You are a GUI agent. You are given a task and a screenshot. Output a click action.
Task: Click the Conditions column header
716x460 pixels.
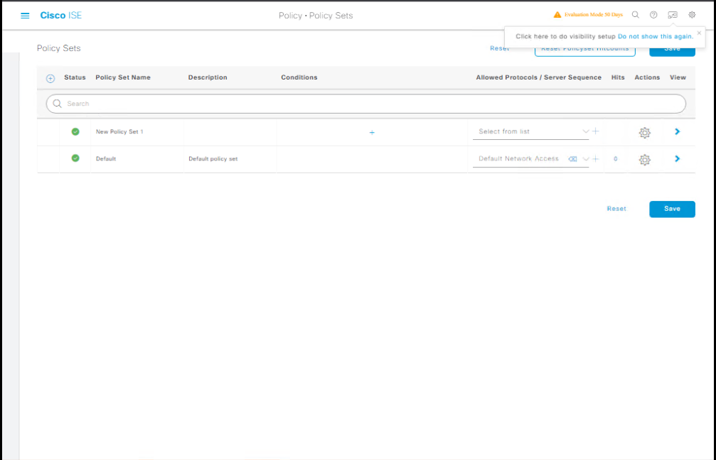(x=299, y=77)
